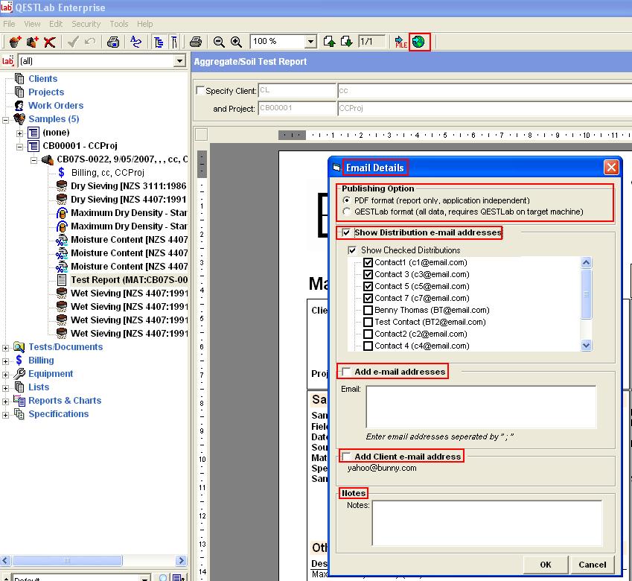
Task: Click the zoom in magnifier icon
Action: pos(236,42)
